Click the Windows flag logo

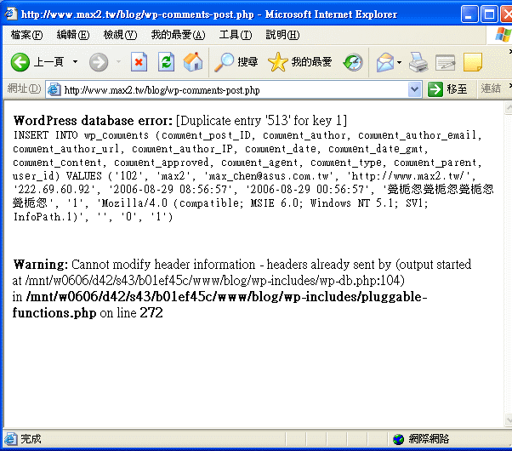(503, 35)
